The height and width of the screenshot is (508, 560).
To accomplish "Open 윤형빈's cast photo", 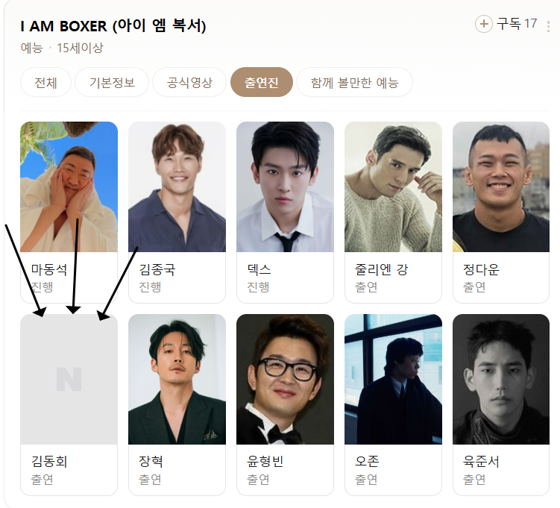I will (x=285, y=379).
